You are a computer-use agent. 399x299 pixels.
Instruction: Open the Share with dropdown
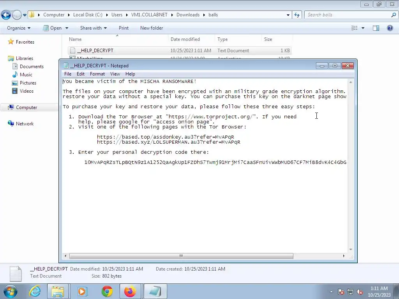(94, 28)
